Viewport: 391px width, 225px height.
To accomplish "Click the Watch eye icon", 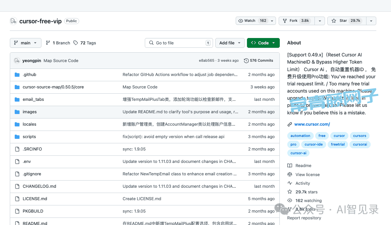I will tap(241, 21).
